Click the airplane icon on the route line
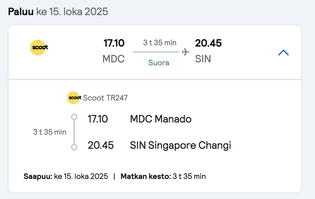 pyautogui.click(x=186, y=52)
